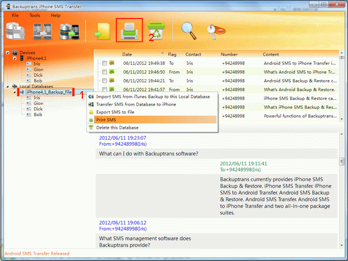Click the Contact column header

coord(193,55)
